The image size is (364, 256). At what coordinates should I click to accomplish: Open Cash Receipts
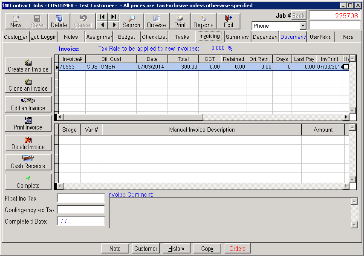click(x=28, y=162)
